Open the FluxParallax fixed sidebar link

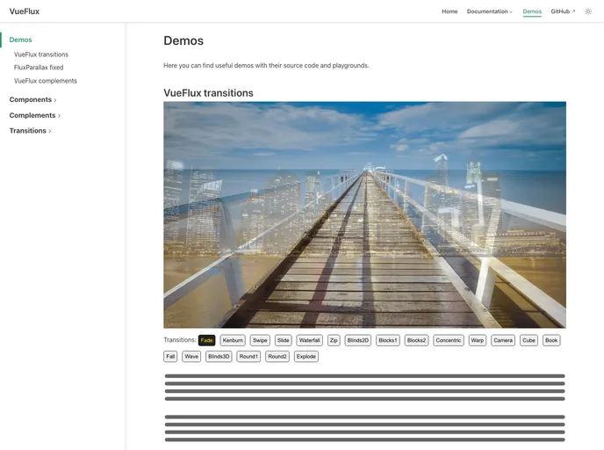point(39,68)
